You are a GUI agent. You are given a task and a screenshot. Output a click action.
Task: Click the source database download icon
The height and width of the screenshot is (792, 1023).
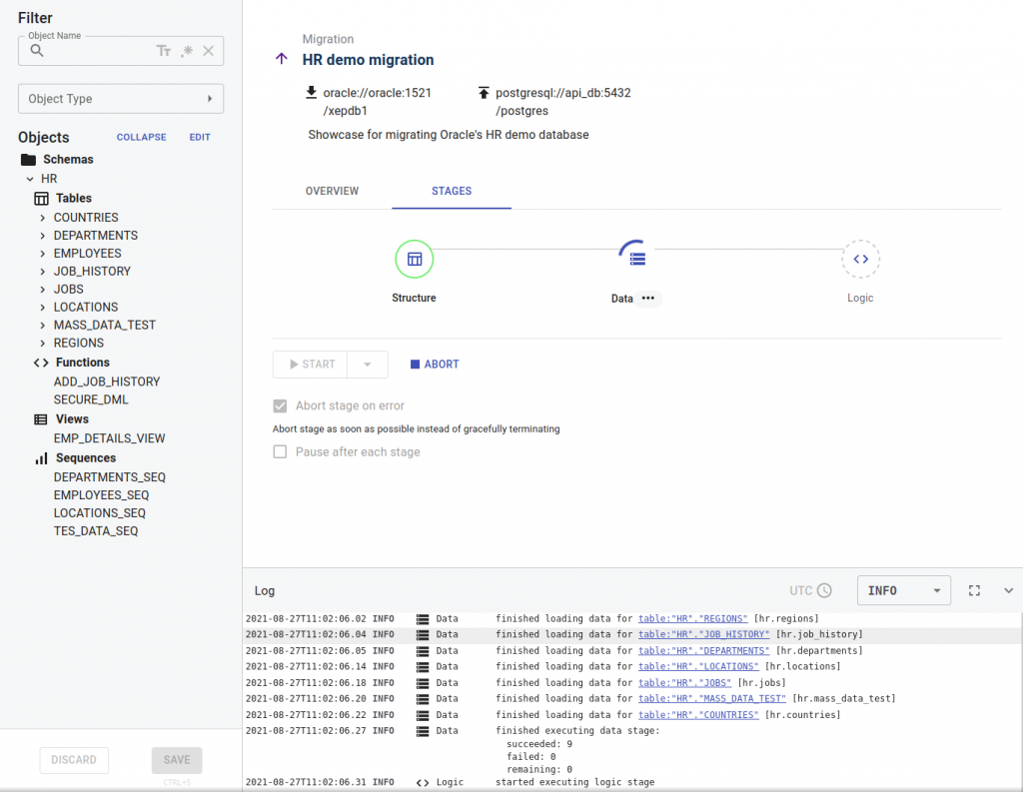pos(312,92)
